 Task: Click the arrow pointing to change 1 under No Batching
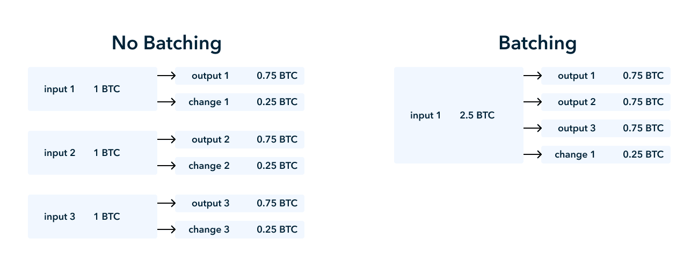click(166, 102)
